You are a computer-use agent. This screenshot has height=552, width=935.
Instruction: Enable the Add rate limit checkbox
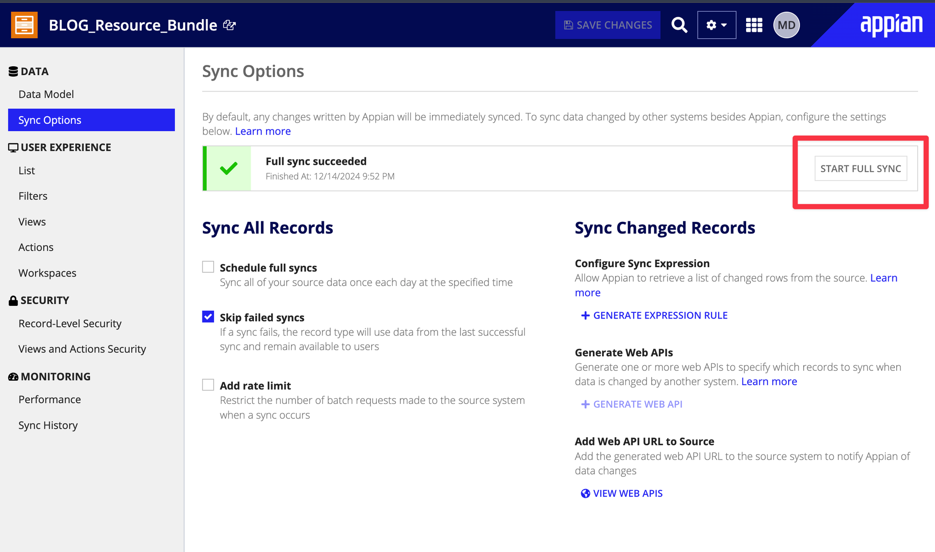(x=208, y=385)
